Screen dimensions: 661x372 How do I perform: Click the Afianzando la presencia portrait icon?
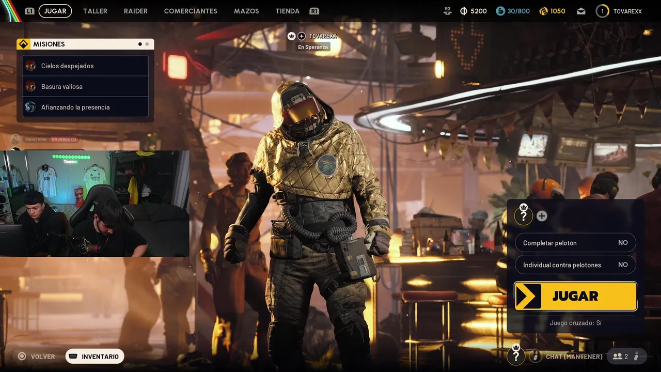click(x=30, y=107)
